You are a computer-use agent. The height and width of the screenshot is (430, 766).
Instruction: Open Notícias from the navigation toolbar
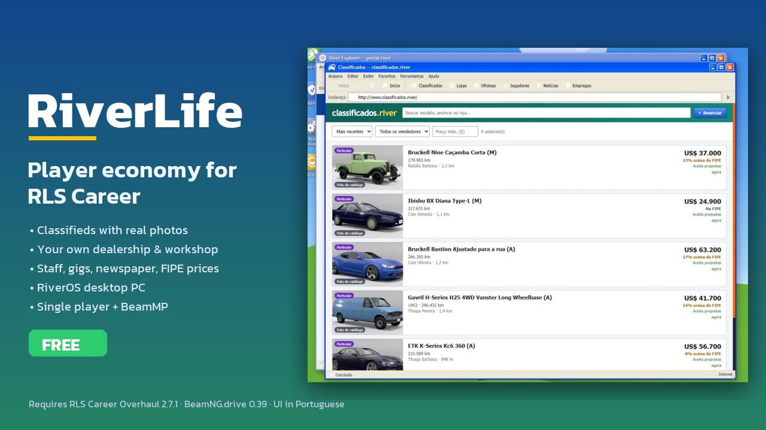click(x=548, y=85)
